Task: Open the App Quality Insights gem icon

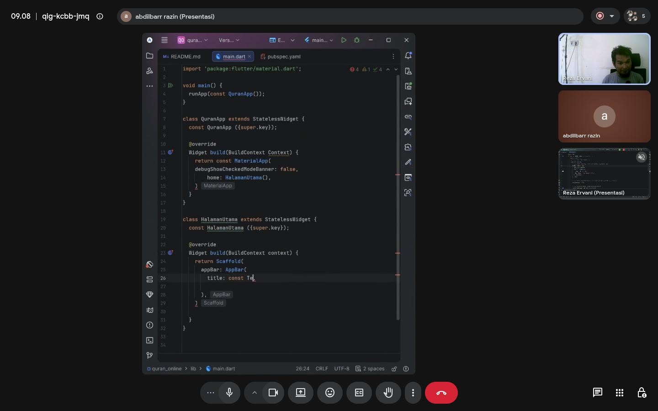Action: (x=149, y=295)
